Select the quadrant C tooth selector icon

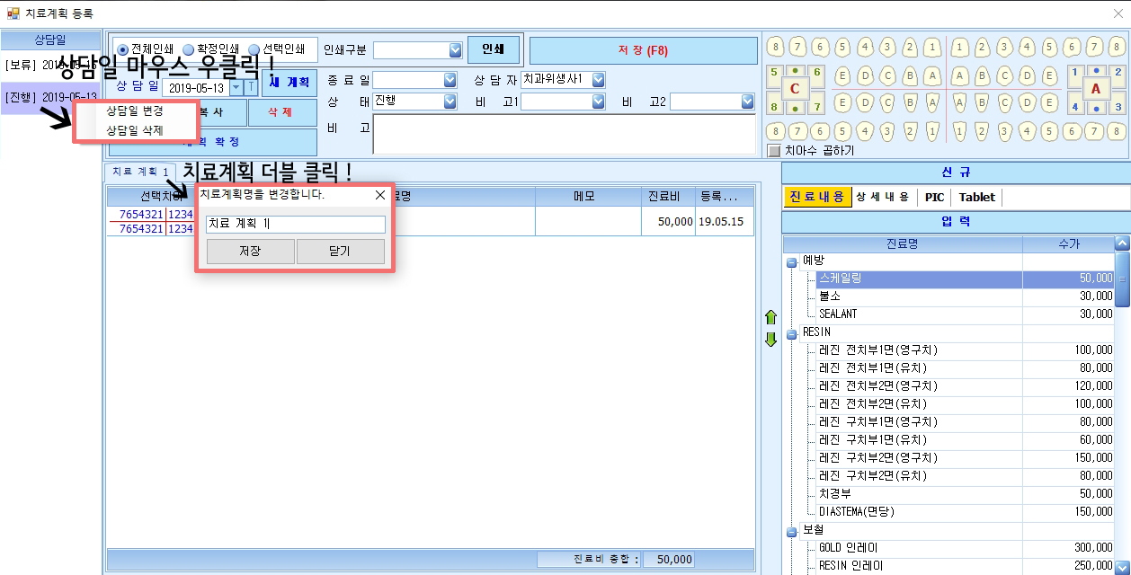(x=795, y=89)
